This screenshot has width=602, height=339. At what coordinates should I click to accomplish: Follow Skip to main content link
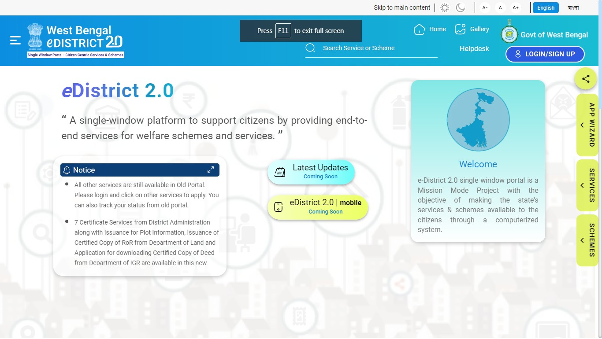coord(402,7)
